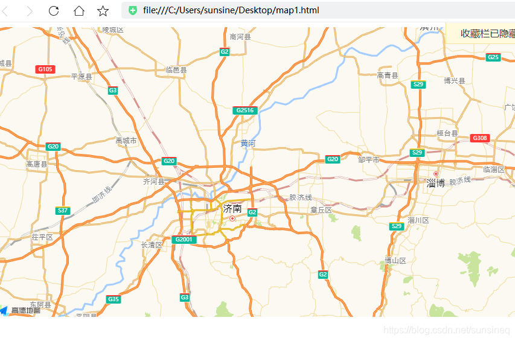Image resolution: width=515 pixels, height=341 pixels.
Task: Click the G2001 highway shield
Action: tap(184, 239)
